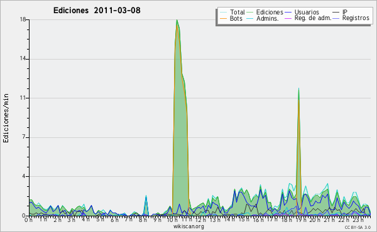Click the orange Bots legend line swatch
Viewport: 377px width, 232px height.
(223, 18)
